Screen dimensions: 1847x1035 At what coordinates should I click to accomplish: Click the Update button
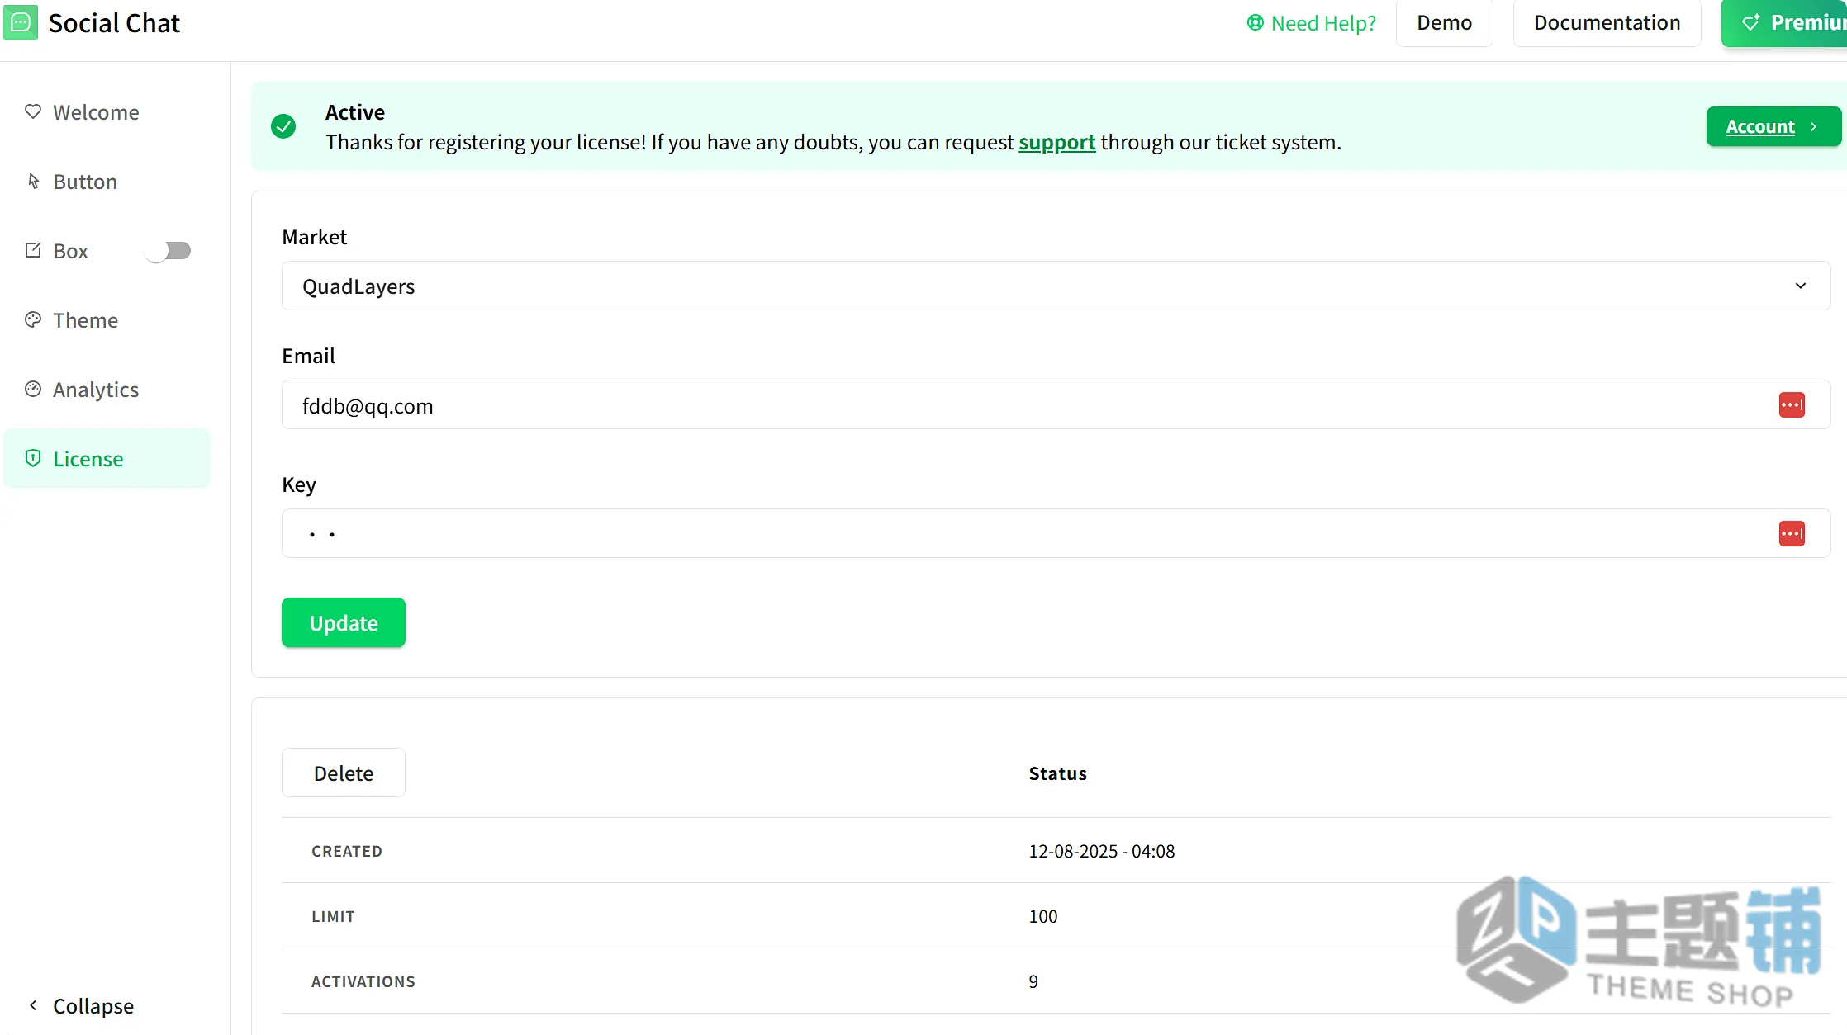(x=344, y=622)
